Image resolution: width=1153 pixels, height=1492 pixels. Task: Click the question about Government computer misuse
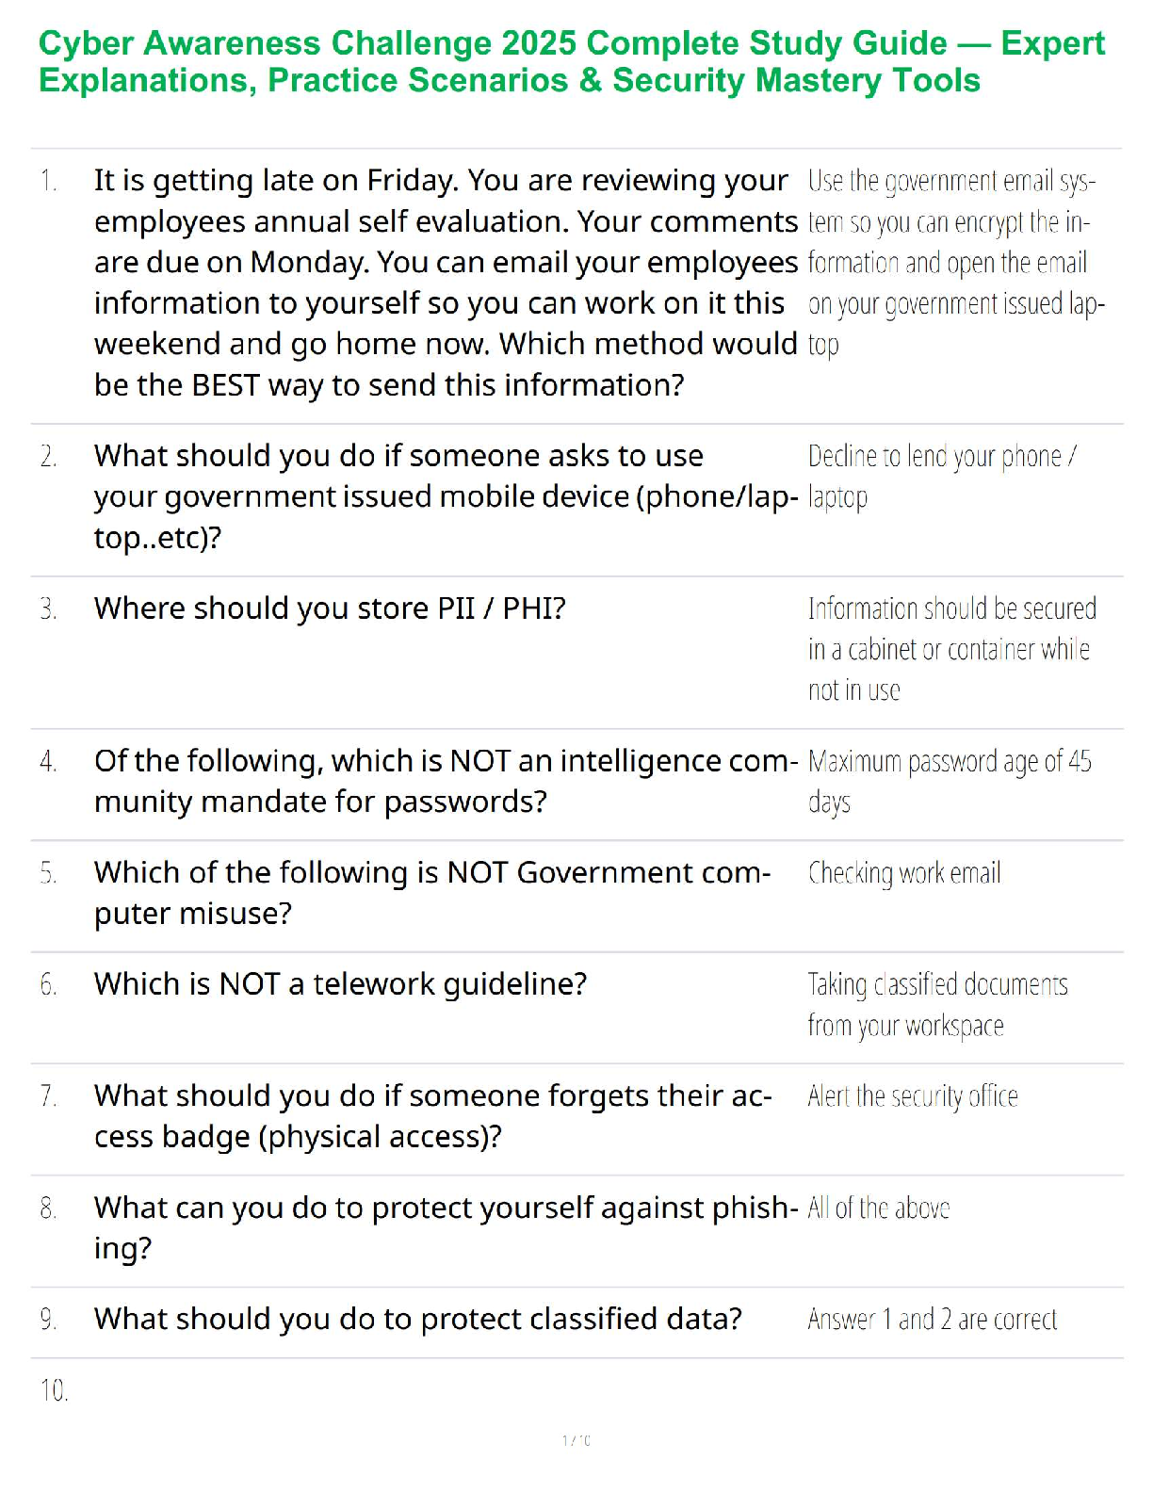(431, 892)
